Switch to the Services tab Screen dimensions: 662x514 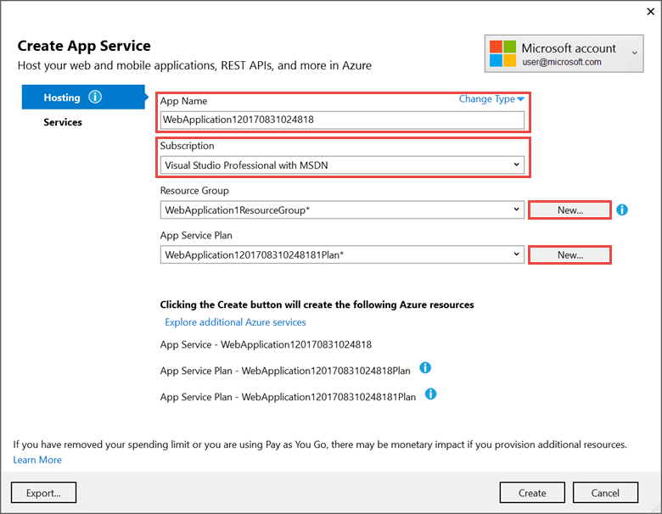(63, 122)
